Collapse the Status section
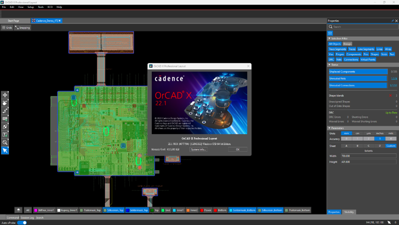 [329, 65]
